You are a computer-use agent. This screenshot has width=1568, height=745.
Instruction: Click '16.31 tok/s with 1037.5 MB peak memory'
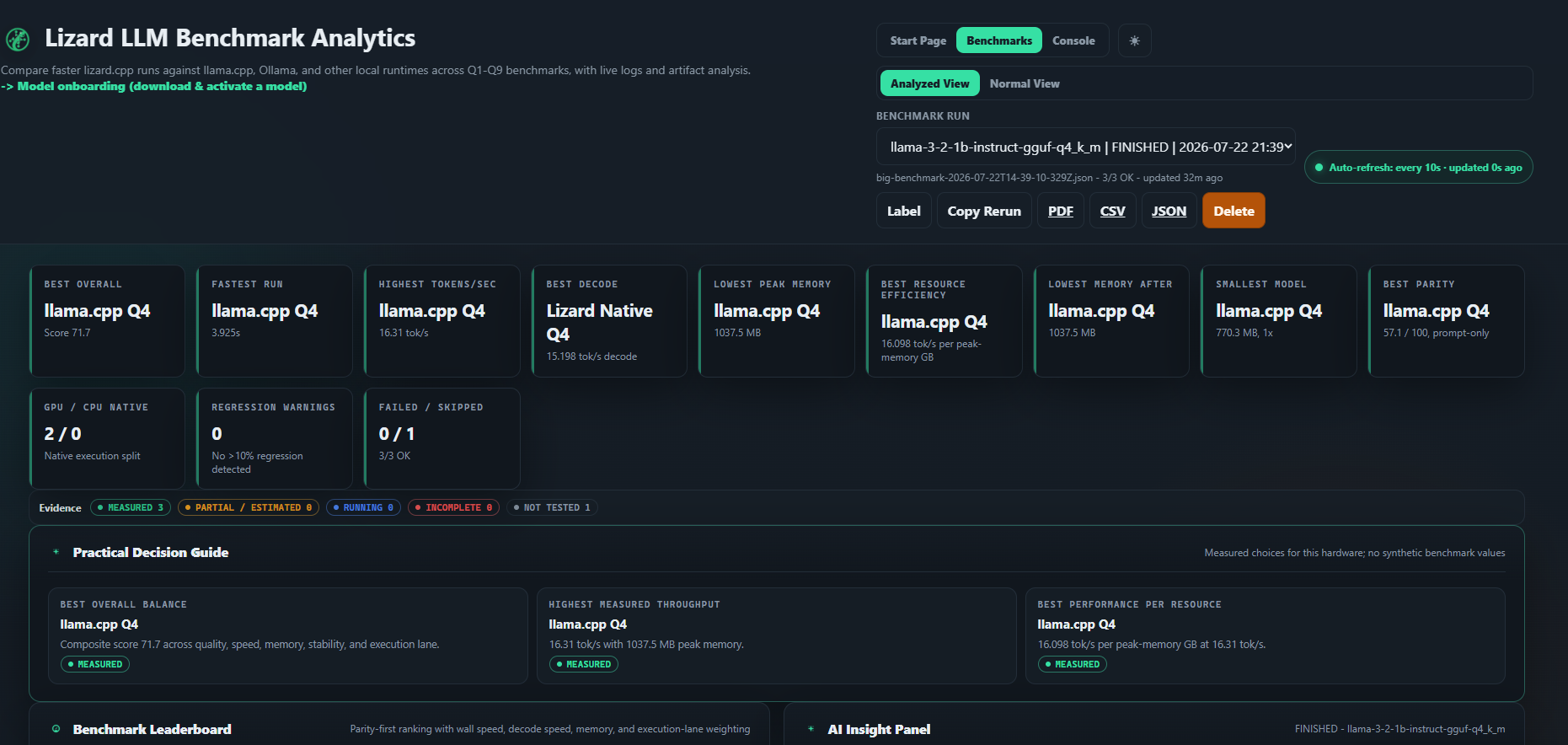(x=646, y=645)
